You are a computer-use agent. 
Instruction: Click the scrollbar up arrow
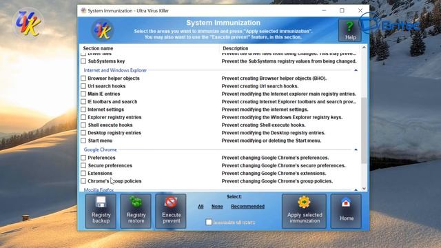[364, 48]
